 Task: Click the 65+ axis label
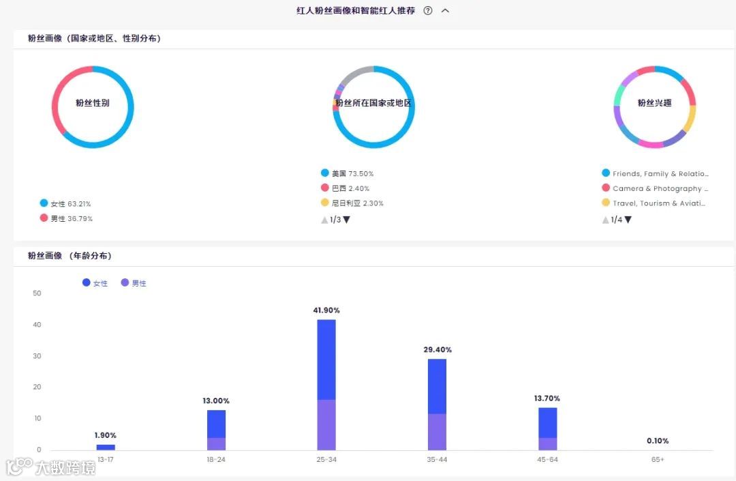658,459
